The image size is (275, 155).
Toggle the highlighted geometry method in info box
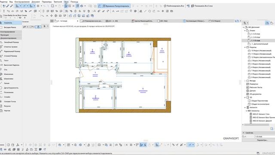click(38, 27)
